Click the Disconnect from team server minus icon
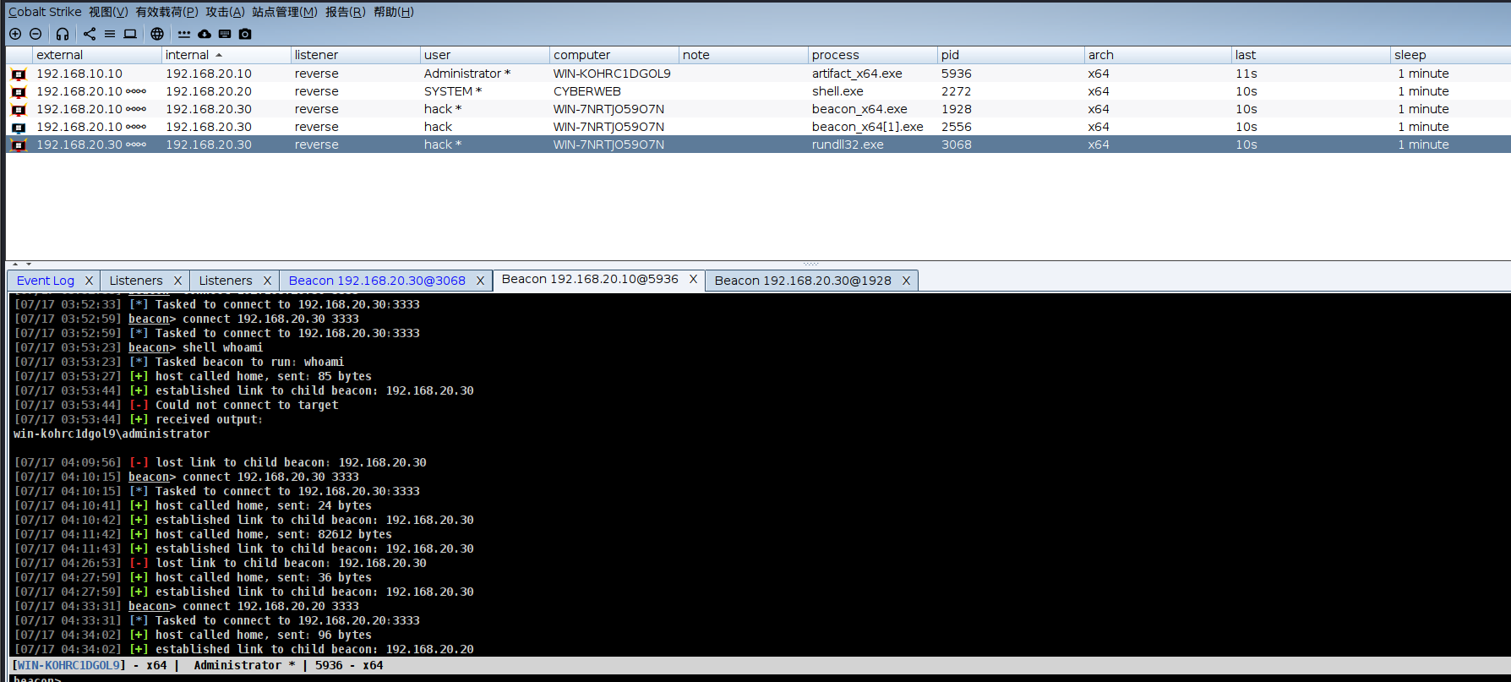 (x=35, y=34)
